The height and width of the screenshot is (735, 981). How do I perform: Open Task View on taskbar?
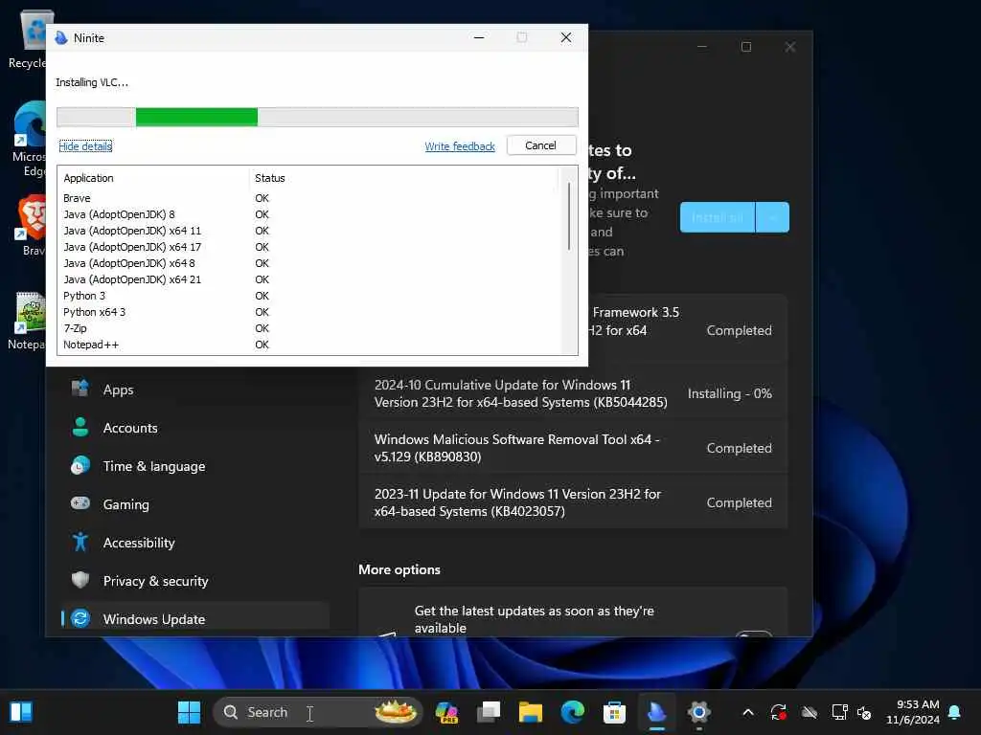pyautogui.click(x=489, y=712)
